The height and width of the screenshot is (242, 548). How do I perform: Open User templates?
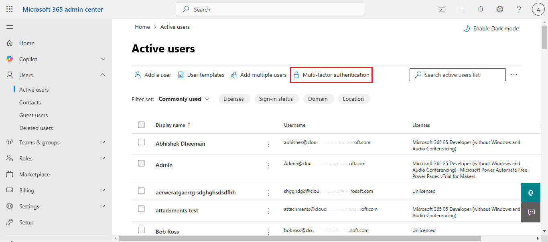[x=201, y=75]
